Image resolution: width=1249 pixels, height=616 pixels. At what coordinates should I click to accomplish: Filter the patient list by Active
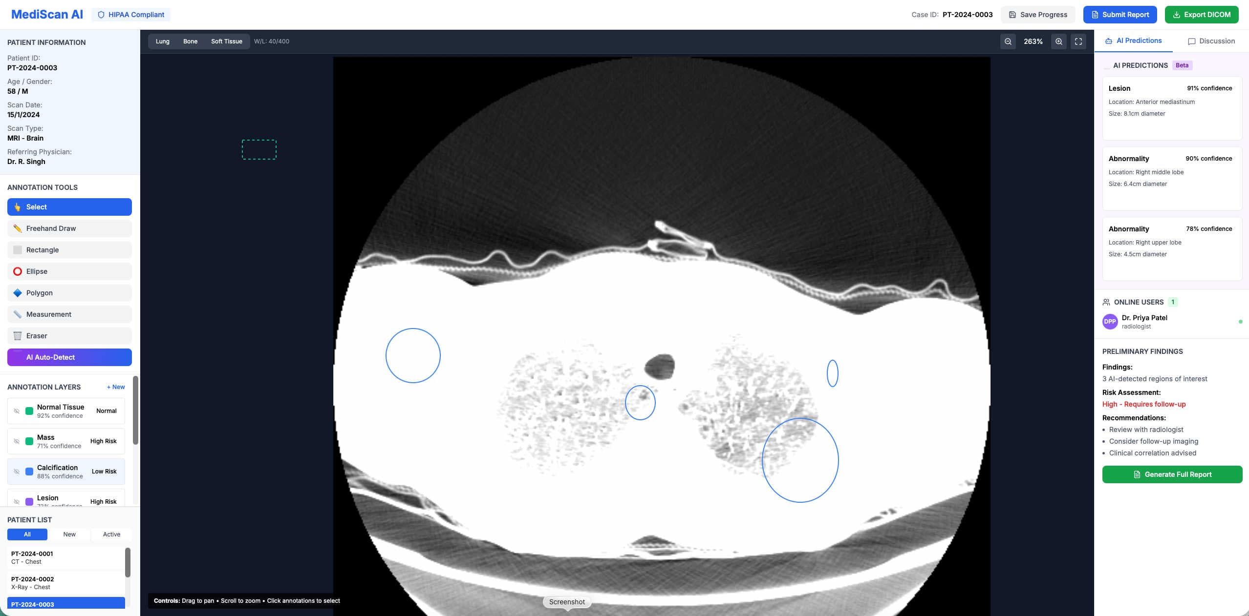pyautogui.click(x=111, y=534)
